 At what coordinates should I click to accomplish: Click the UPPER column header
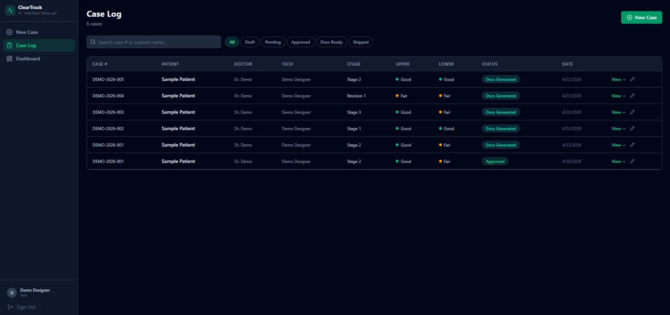pos(403,64)
